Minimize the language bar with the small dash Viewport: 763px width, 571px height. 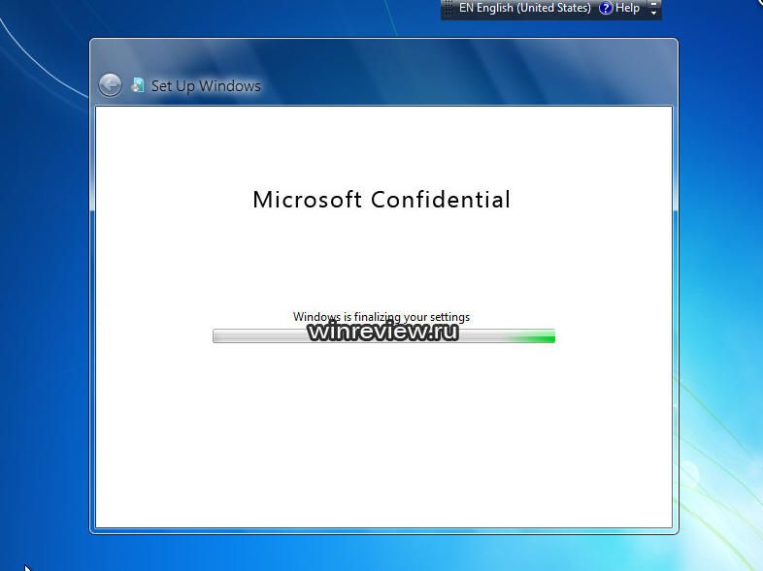(x=653, y=4)
